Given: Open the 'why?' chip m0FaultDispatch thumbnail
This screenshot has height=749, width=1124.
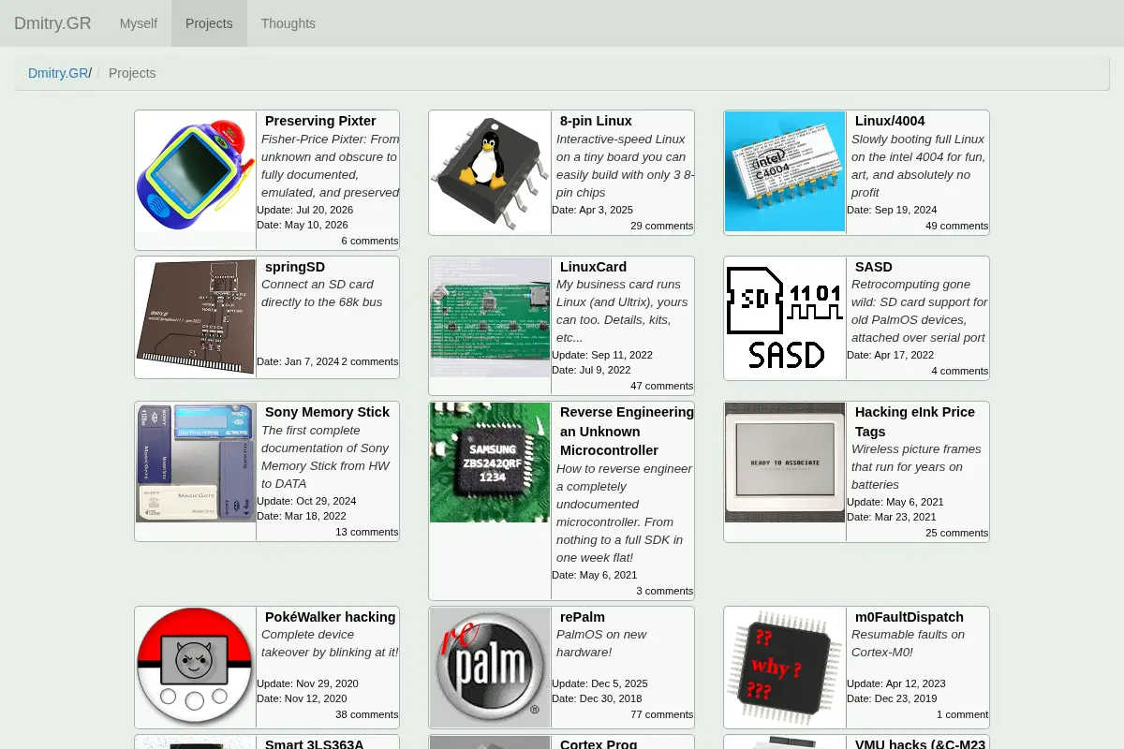Looking at the screenshot, I should [x=785, y=668].
